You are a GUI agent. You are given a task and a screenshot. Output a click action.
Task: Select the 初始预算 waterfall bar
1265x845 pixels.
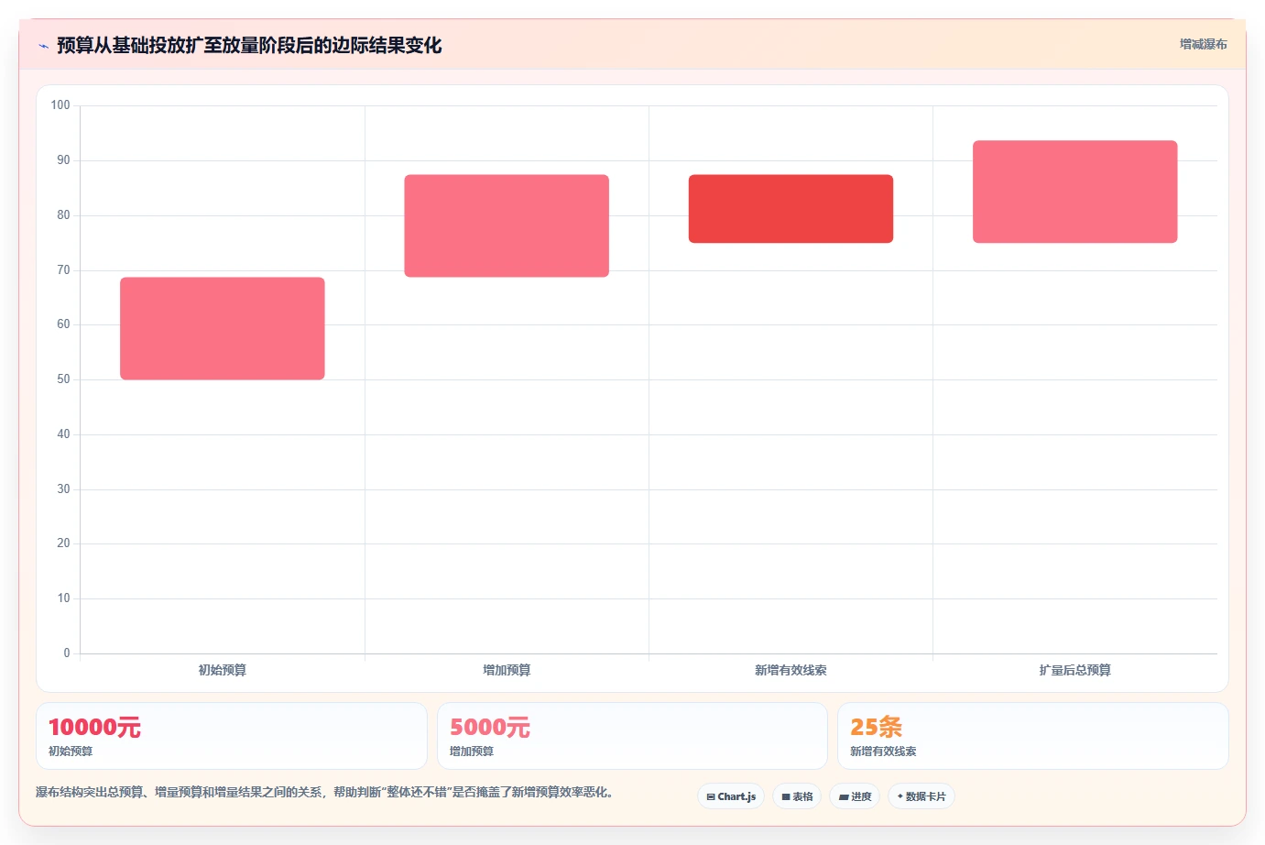(223, 328)
